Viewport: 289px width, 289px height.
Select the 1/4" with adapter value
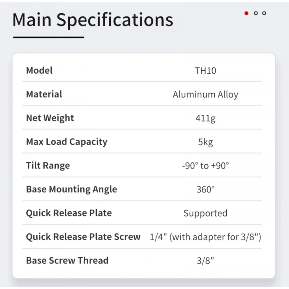(x=205, y=237)
